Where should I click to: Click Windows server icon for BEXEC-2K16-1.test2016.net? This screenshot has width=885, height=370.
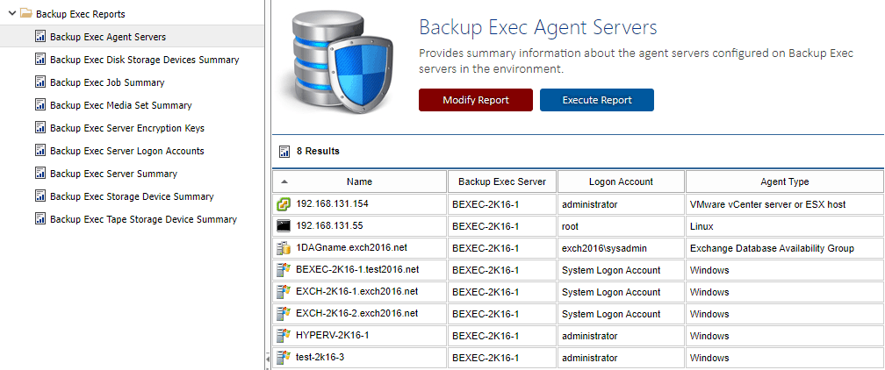(284, 270)
